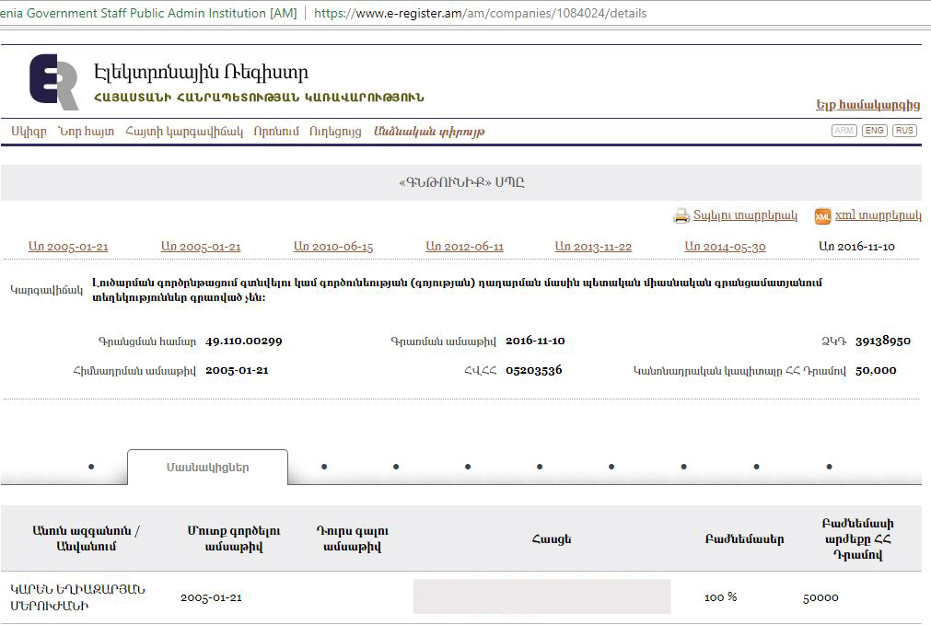
Task: Click the orange XML icon
Action: click(x=822, y=216)
